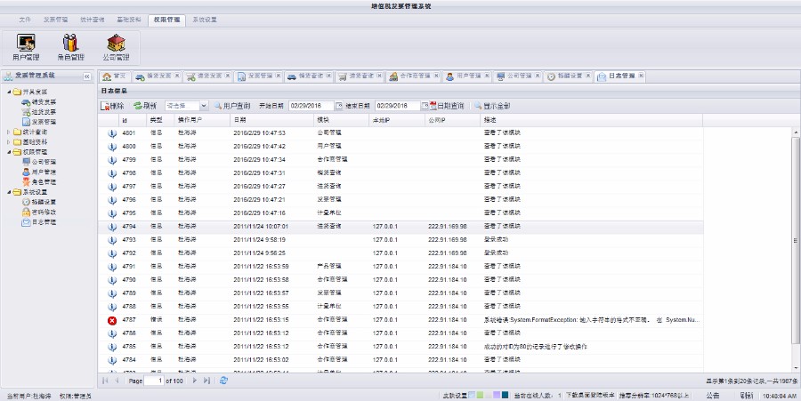Open 角色管理 in the ribbon
801x401 pixels.
tap(70, 46)
